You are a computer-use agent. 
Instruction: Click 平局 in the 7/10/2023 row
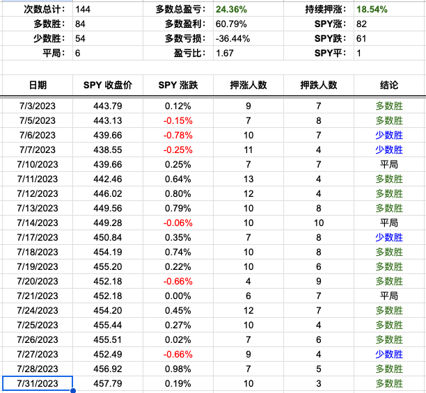click(x=389, y=164)
